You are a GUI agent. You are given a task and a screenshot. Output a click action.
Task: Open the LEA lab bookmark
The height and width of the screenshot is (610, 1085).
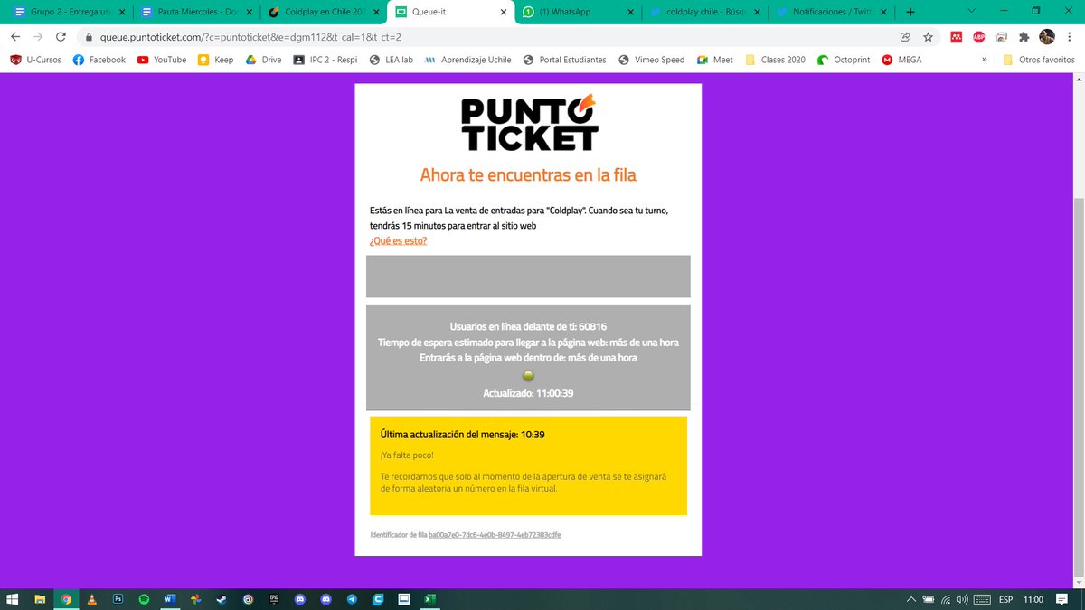(391, 60)
